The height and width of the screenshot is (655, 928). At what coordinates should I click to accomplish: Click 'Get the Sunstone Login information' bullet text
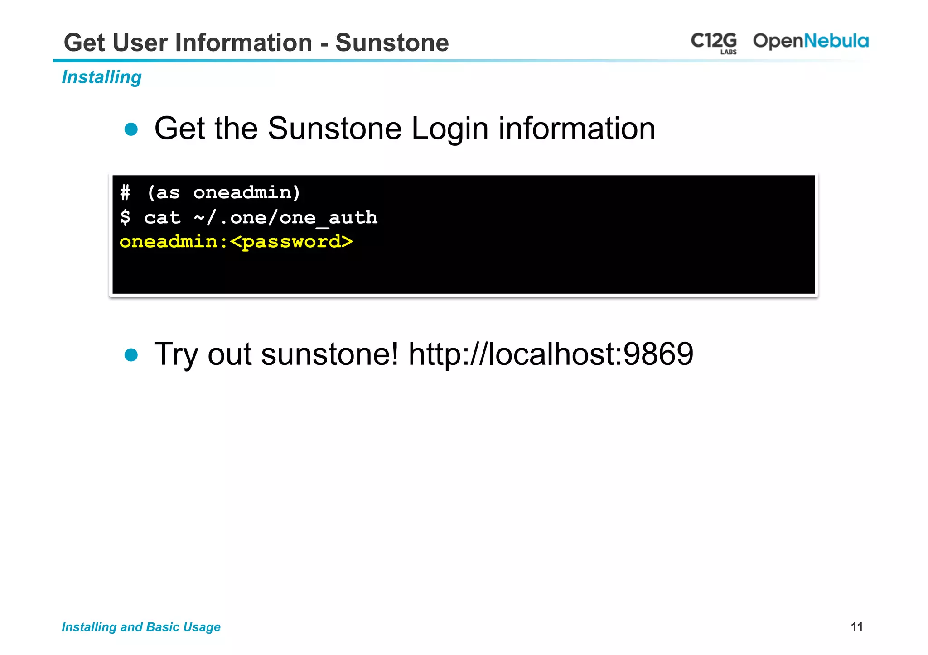click(405, 129)
